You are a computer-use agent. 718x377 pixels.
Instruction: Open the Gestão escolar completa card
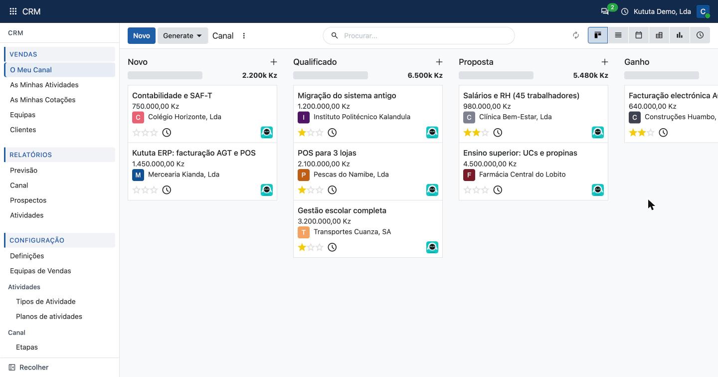pyautogui.click(x=368, y=229)
